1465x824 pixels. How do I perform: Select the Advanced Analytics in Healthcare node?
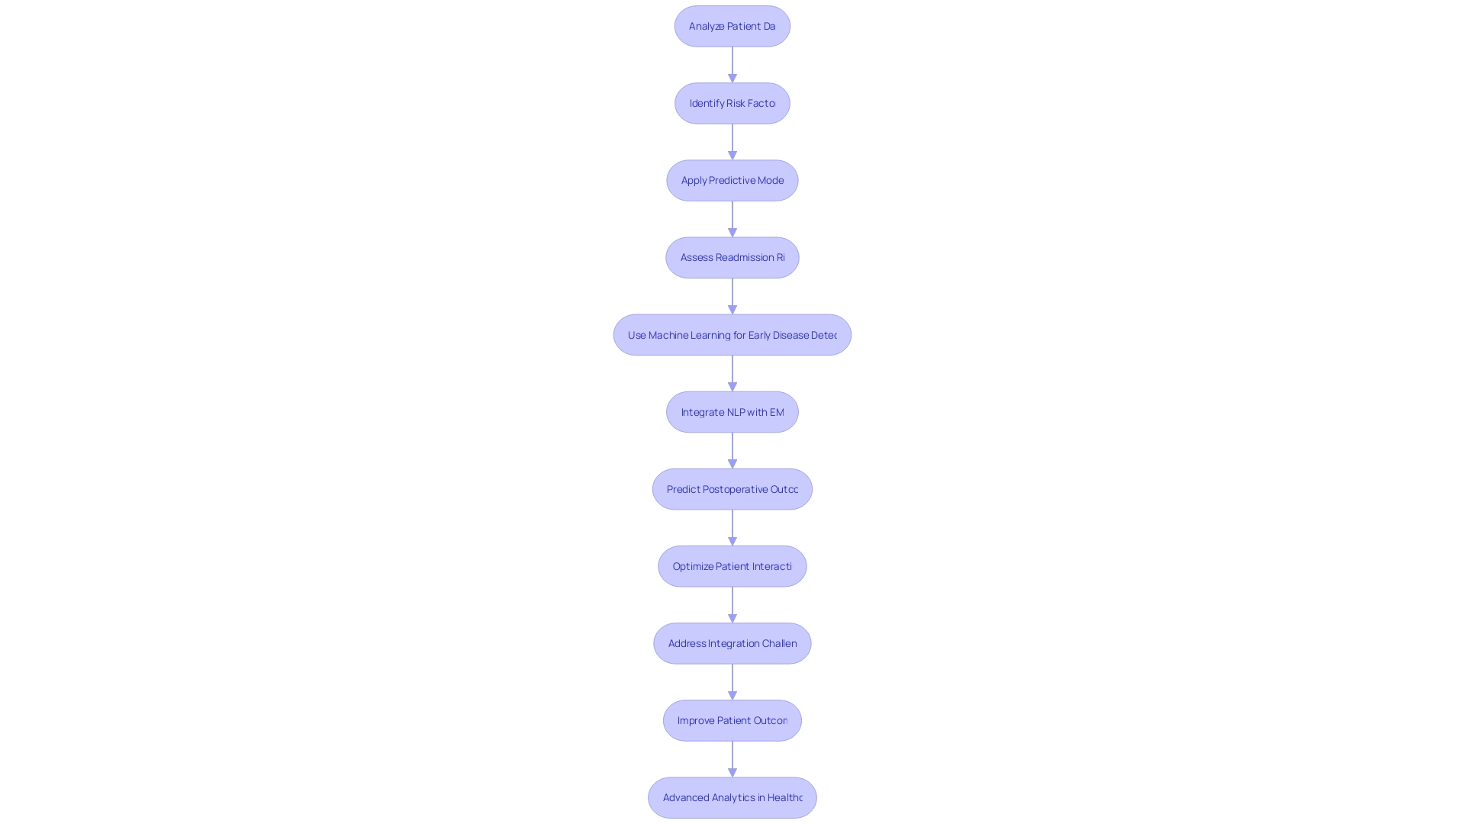point(732,797)
